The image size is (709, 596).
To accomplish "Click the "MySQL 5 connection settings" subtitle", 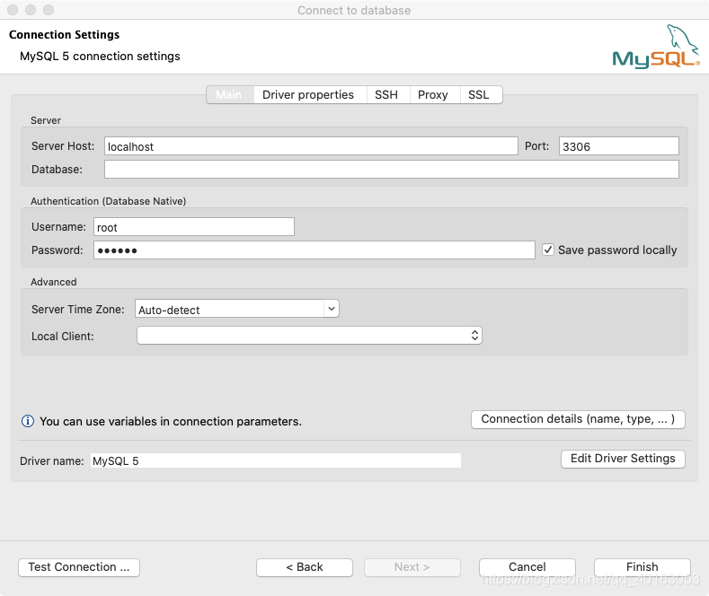I will [x=100, y=57].
